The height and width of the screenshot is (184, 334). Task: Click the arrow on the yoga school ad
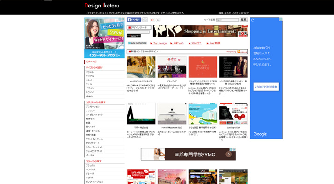[x=229, y=154]
